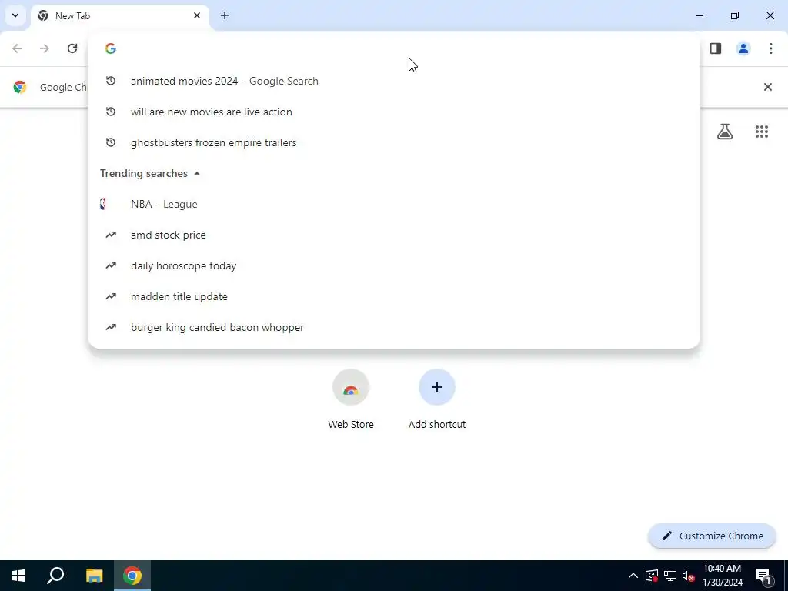Click the Google G logo in the address bar
The height and width of the screenshot is (591, 788).
pos(111,48)
